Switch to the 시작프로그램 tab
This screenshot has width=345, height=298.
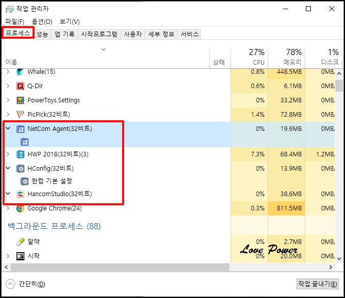click(99, 34)
